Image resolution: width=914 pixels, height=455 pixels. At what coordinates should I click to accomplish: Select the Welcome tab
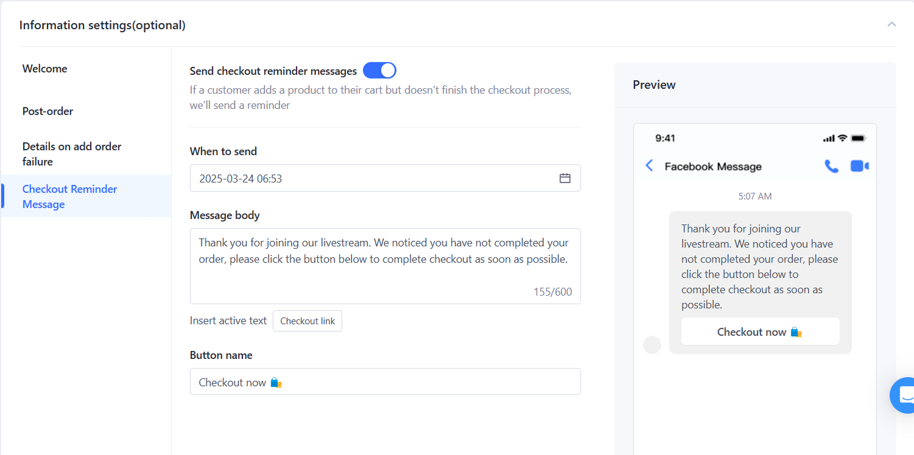(45, 69)
